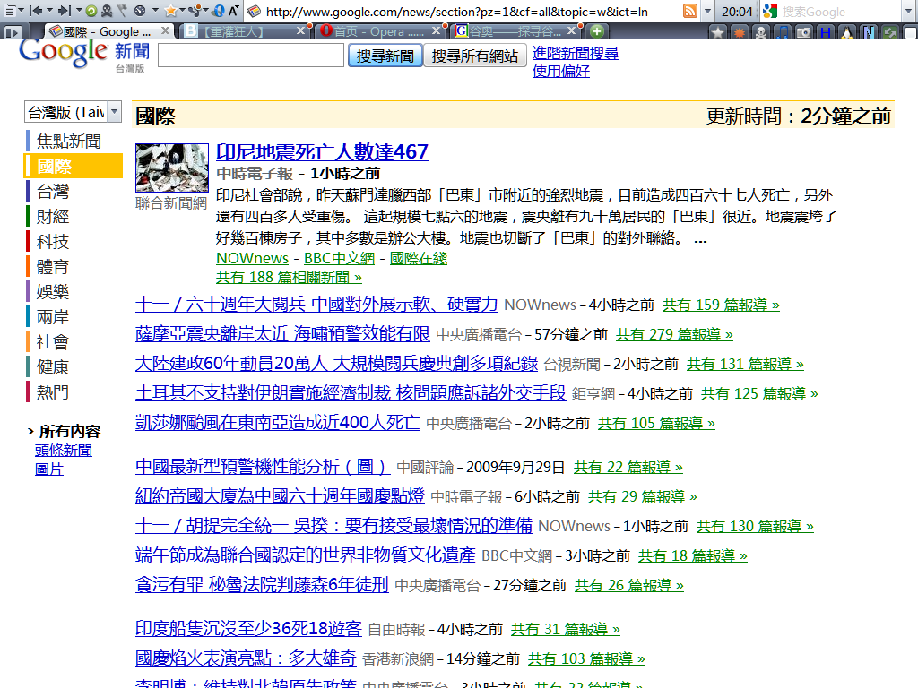Open the BBC中文網 source link

(x=339, y=258)
